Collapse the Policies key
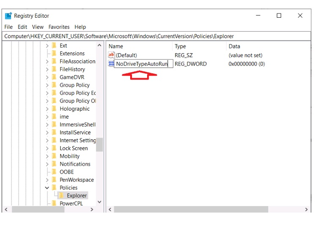 [x=47, y=188]
